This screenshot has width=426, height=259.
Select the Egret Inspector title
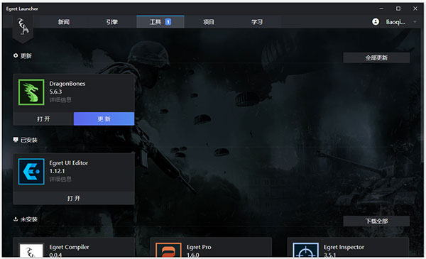point(344,247)
